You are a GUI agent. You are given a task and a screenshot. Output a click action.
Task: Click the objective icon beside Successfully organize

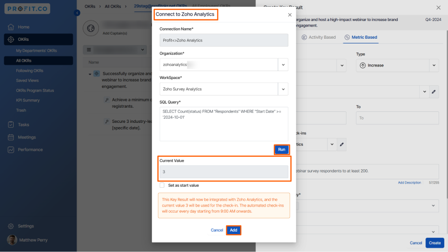97,74
